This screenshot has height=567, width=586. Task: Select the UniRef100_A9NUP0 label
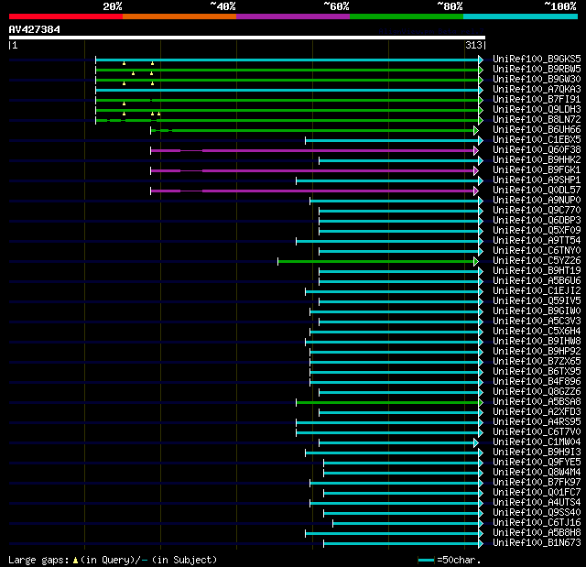pos(537,201)
